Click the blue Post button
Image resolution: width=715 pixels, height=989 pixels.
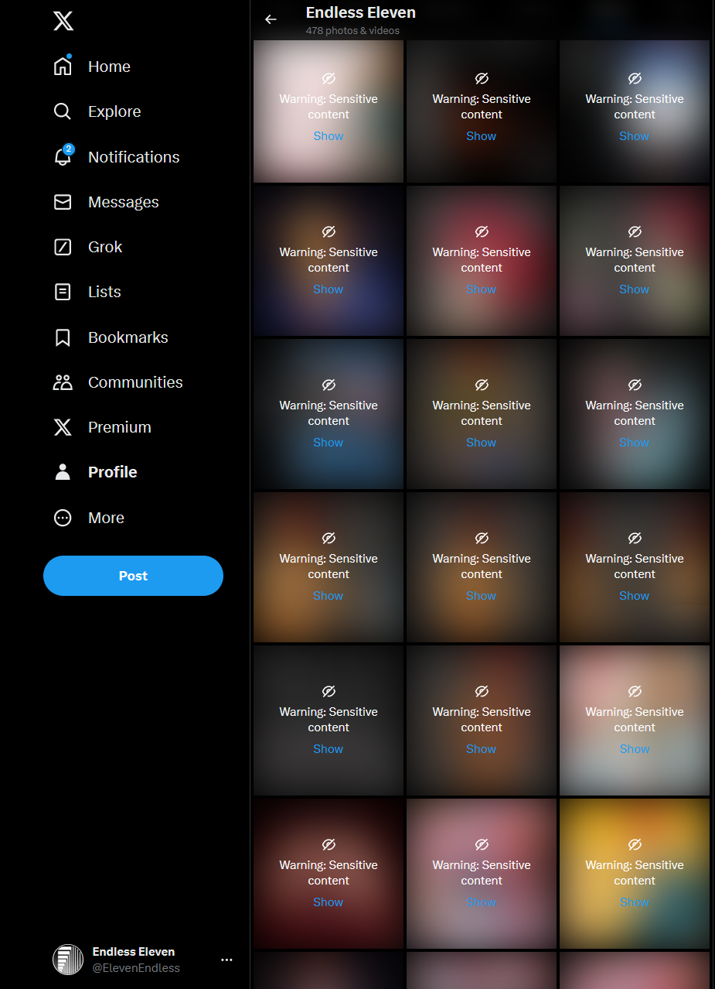(133, 576)
